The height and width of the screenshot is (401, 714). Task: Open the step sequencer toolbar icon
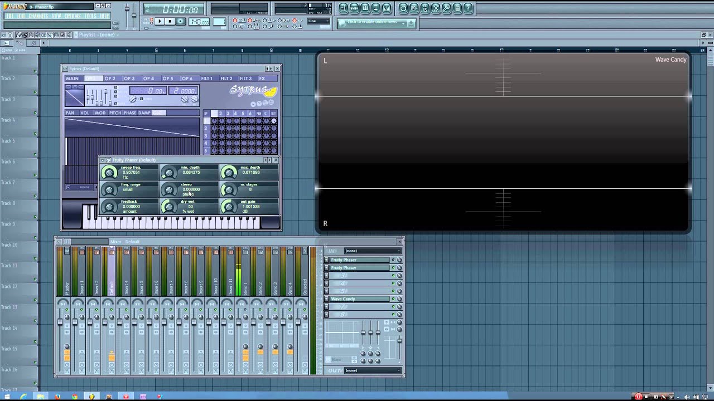354,8
